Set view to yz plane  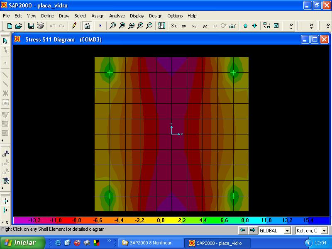[204, 26]
